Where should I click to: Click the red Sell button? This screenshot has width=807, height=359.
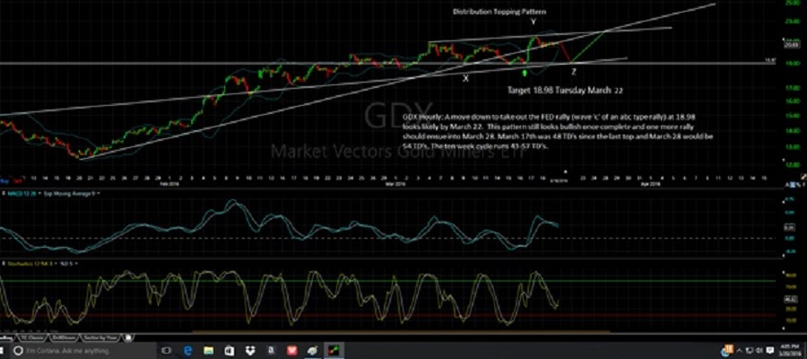[x=18, y=180]
